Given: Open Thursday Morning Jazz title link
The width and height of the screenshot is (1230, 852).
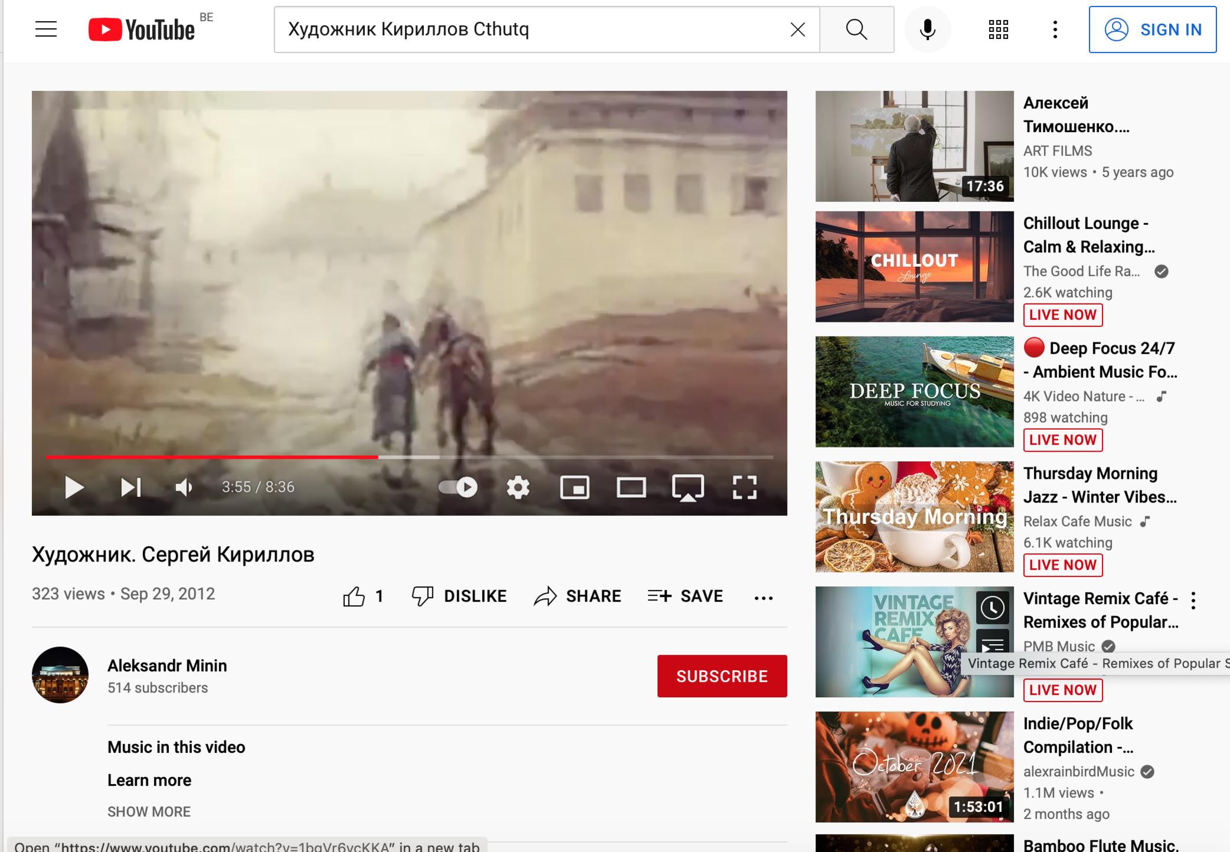Looking at the screenshot, I should click(x=1100, y=485).
